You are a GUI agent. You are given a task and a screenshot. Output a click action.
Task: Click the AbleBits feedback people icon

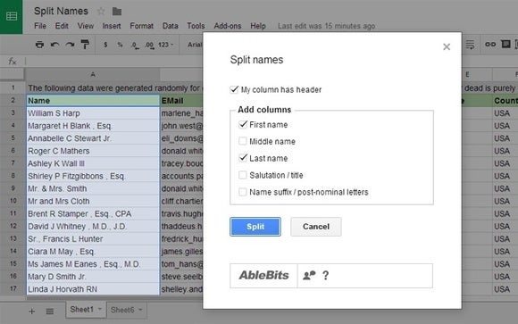click(x=309, y=275)
